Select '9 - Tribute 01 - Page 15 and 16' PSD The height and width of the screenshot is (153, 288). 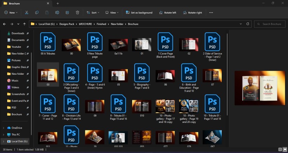coord(118,107)
